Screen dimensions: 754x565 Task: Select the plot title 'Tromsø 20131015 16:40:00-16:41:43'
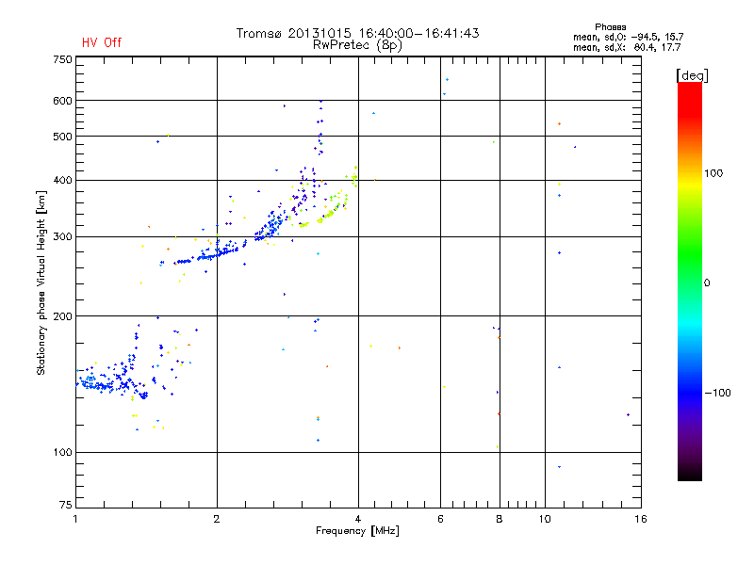tap(357, 33)
